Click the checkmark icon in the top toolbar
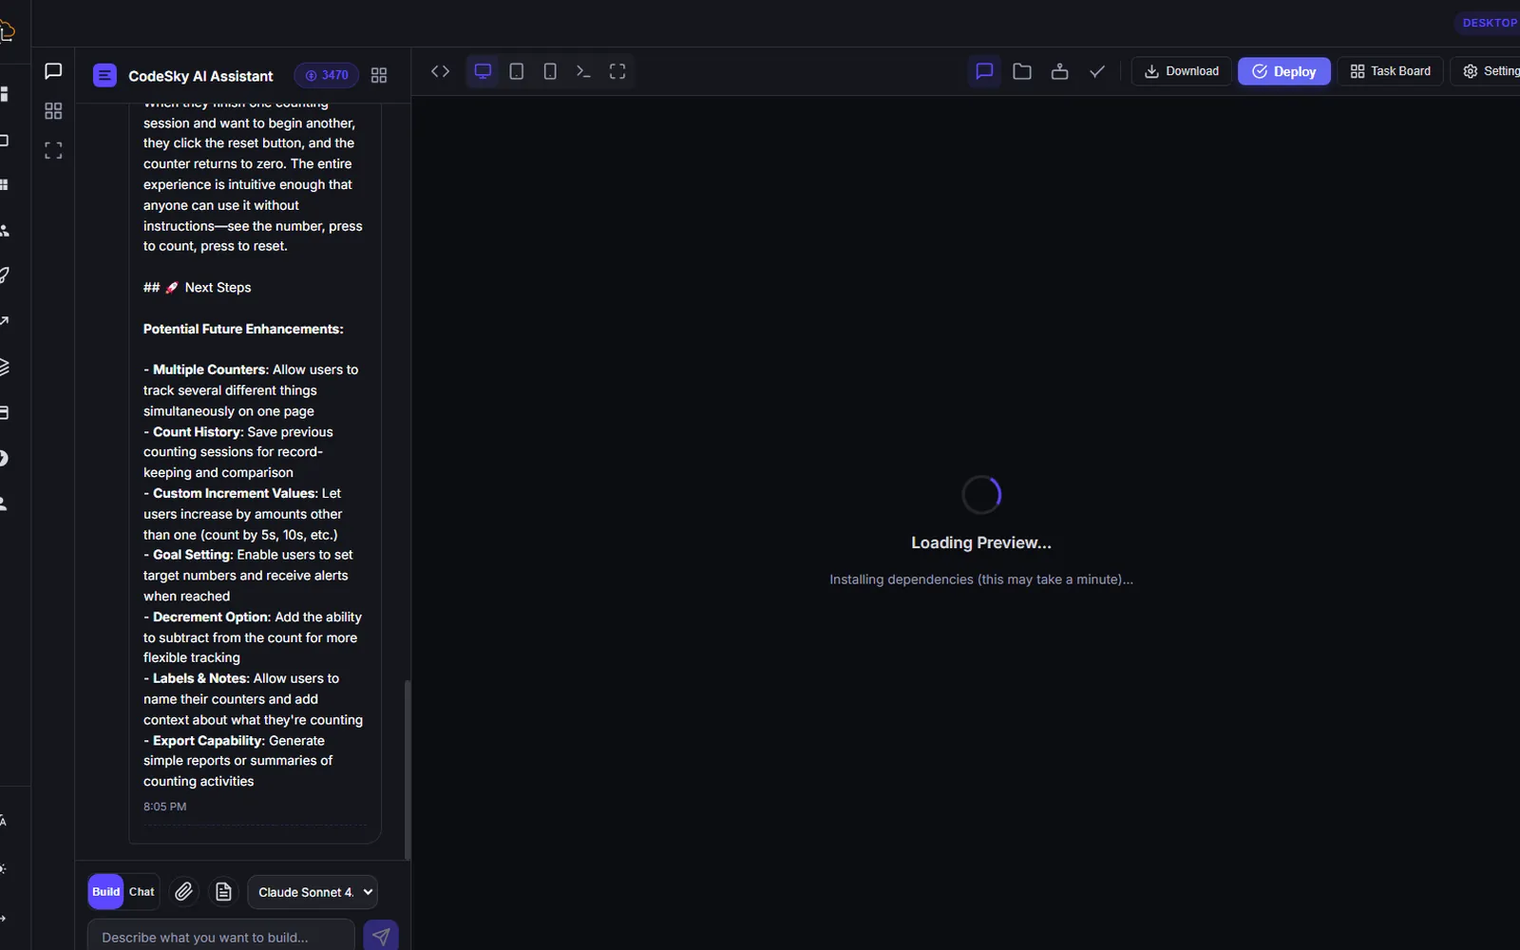Viewport: 1520px width, 950px height. [1097, 71]
